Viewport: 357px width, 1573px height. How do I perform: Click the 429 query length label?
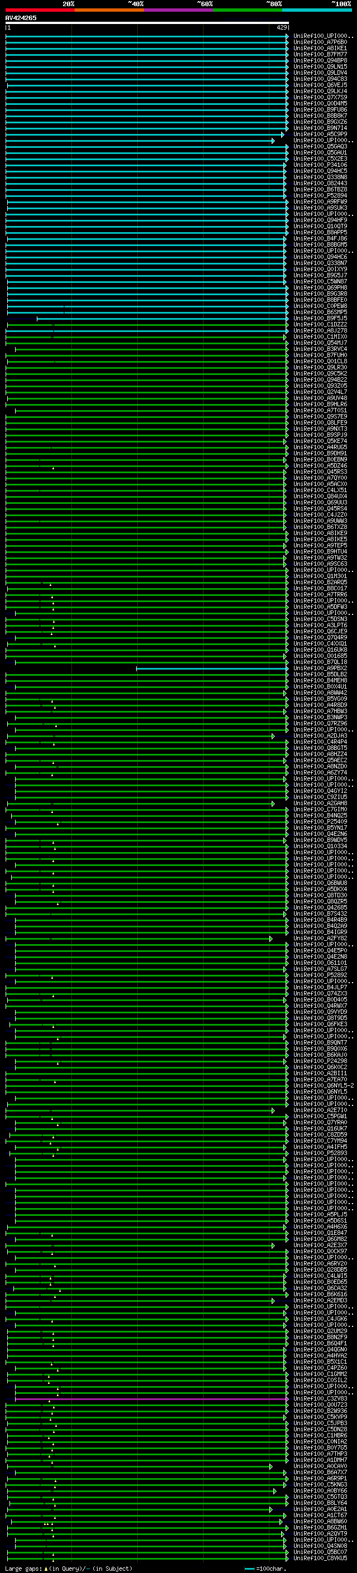282,27
